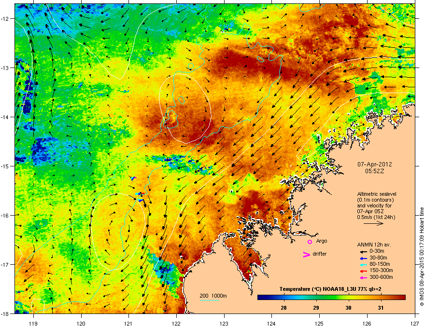Select the blue 30-80m arrow symbol
425x328 pixels.
click(363, 258)
